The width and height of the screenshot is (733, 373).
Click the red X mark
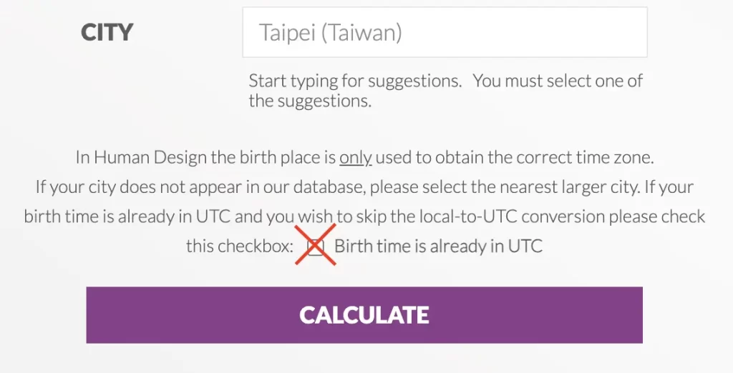(316, 244)
